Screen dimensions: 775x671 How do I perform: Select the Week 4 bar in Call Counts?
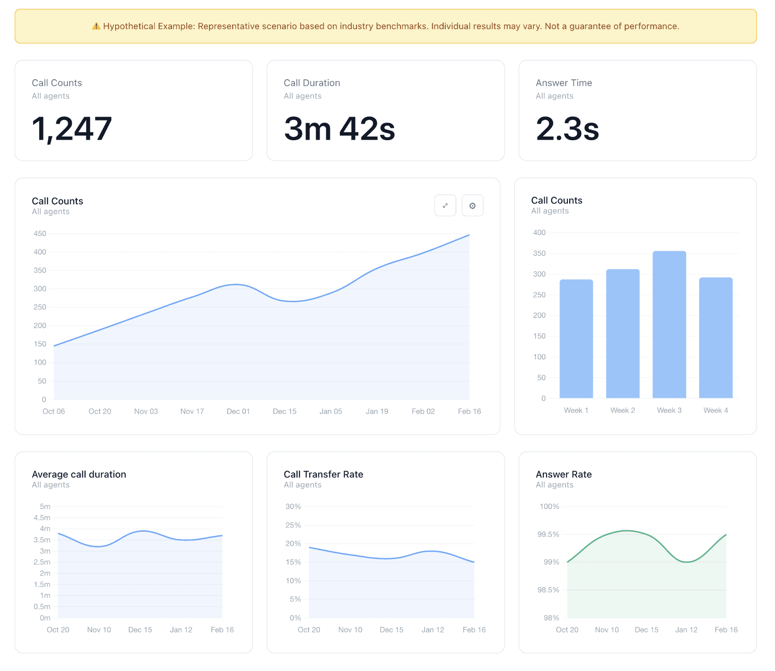point(716,338)
